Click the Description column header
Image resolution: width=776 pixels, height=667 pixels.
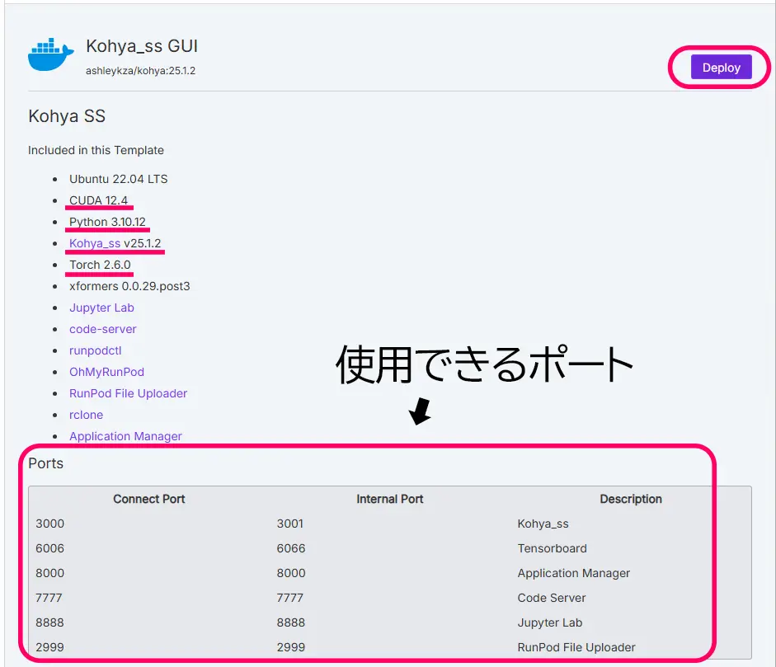[631, 499]
